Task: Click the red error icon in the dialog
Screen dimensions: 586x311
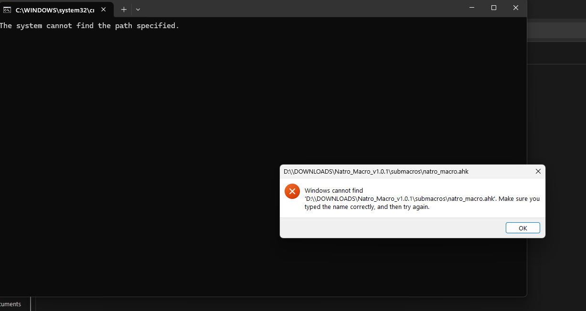Action: 292,191
